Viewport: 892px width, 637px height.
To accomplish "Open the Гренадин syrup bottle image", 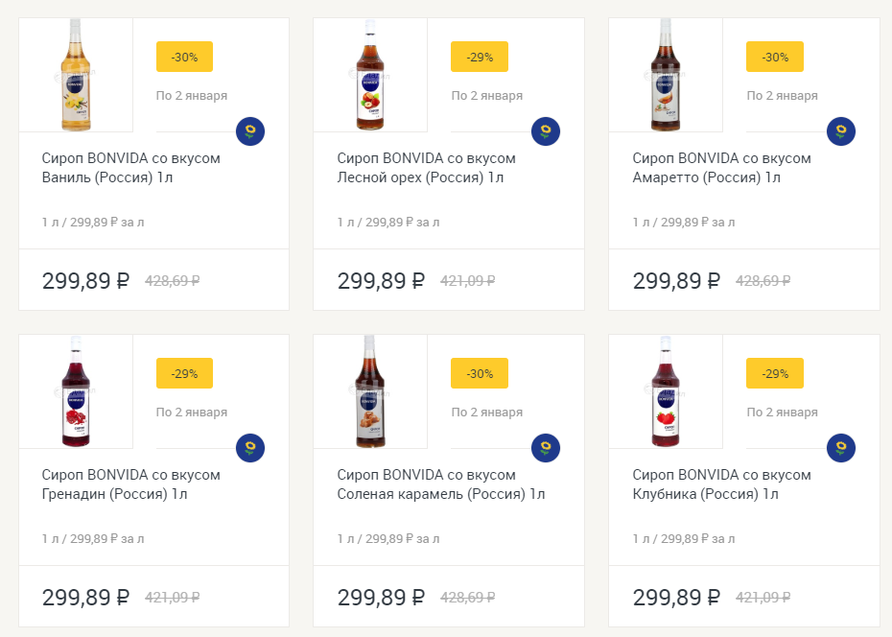I will (76, 391).
